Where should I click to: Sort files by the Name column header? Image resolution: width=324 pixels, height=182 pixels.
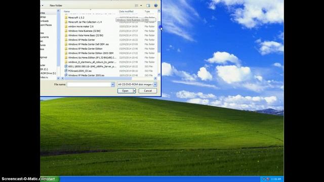[67, 12]
